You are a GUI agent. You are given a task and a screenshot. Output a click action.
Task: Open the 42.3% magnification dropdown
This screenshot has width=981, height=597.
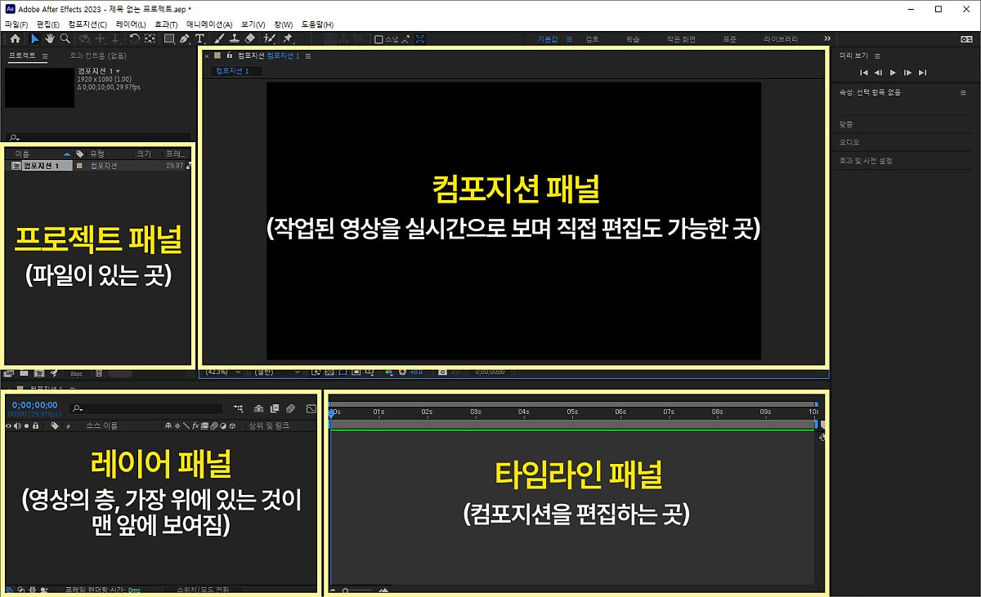pos(222,372)
